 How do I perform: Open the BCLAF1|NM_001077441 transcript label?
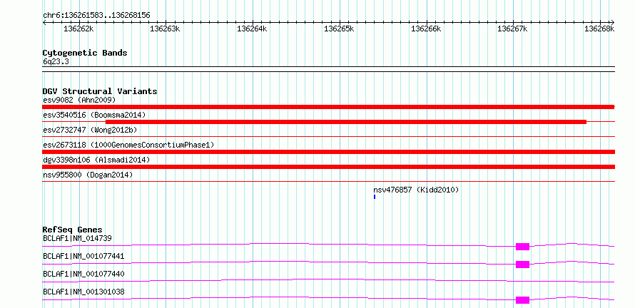[83, 256]
